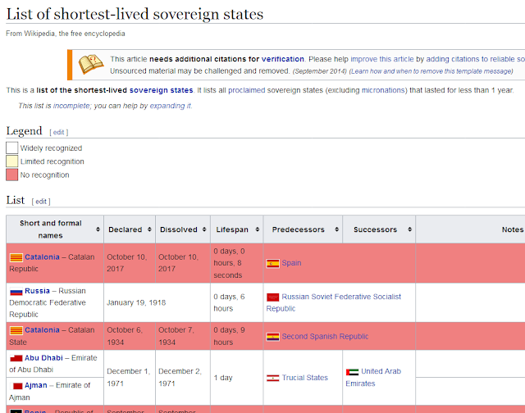Open the Abu Dhabi link

click(x=43, y=358)
